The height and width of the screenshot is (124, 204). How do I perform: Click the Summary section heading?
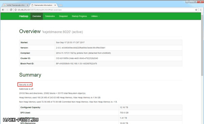[x=30, y=75]
